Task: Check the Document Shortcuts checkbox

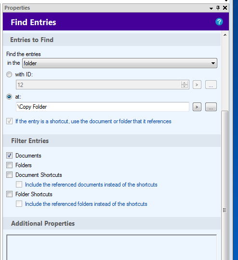Action: (9, 175)
